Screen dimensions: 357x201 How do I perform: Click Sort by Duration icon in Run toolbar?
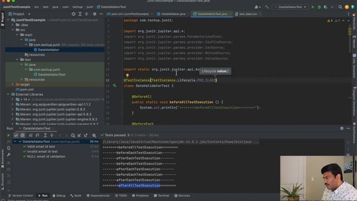click(x=37, y=135)
